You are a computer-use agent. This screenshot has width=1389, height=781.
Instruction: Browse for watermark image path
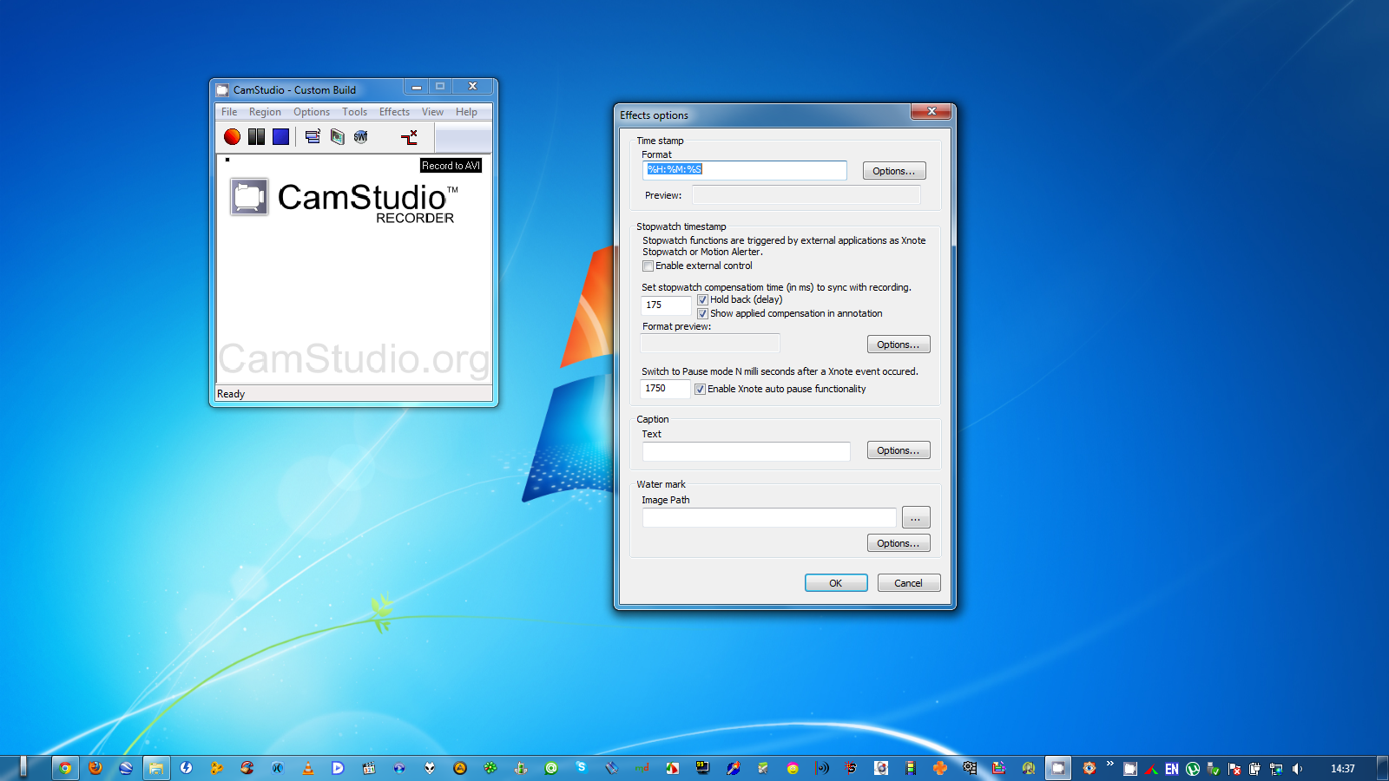coord(915,518)
